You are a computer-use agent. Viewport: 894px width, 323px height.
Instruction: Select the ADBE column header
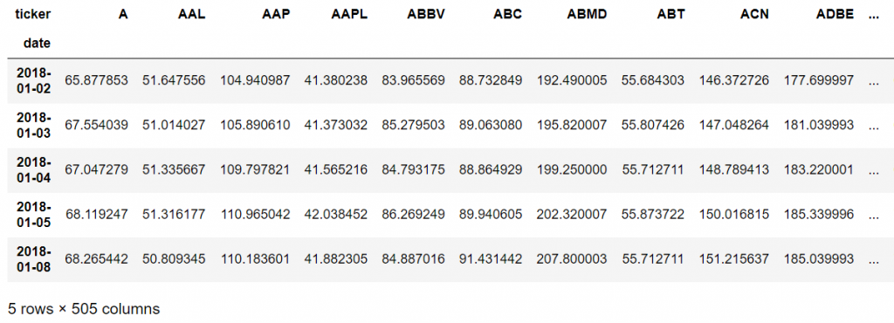[836, 15]
